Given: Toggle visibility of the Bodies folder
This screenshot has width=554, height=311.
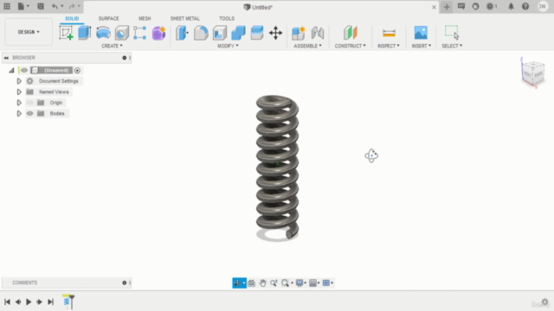Looking at the screenshot, I should [x=29, y=113].
